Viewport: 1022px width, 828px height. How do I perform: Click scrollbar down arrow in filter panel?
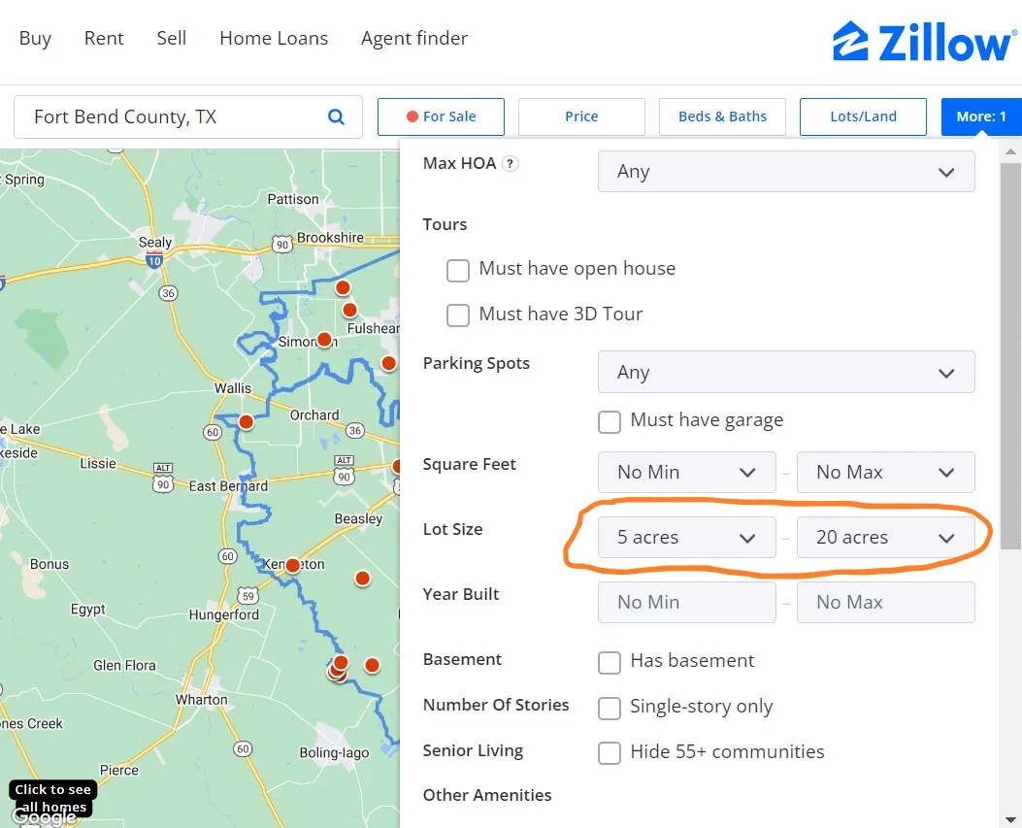pos(1010,819)
